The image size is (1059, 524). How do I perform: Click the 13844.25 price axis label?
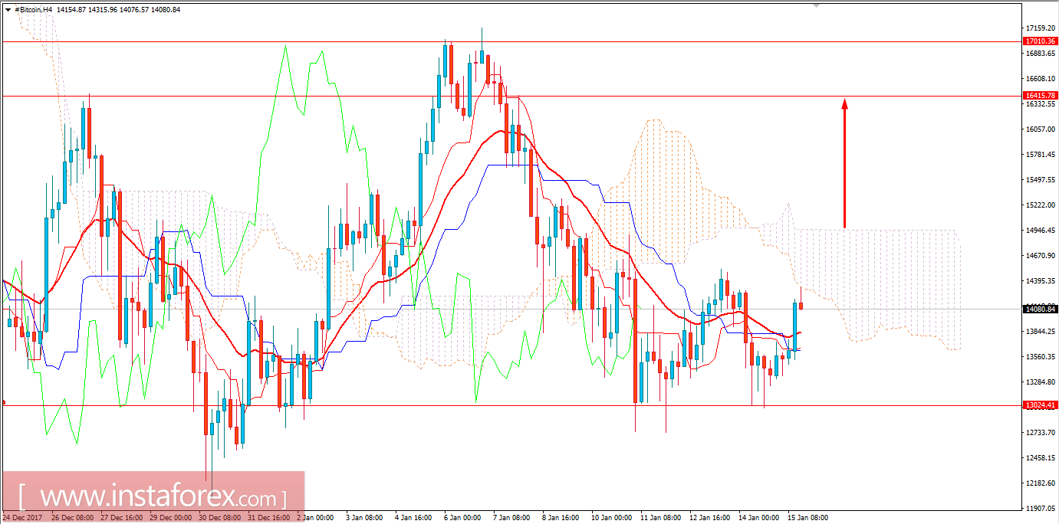pos(1042,332)
